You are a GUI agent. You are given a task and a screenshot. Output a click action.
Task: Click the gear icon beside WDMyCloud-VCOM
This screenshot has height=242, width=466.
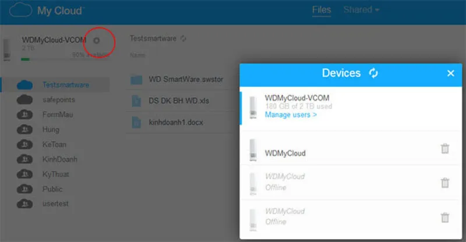point(97,40)
